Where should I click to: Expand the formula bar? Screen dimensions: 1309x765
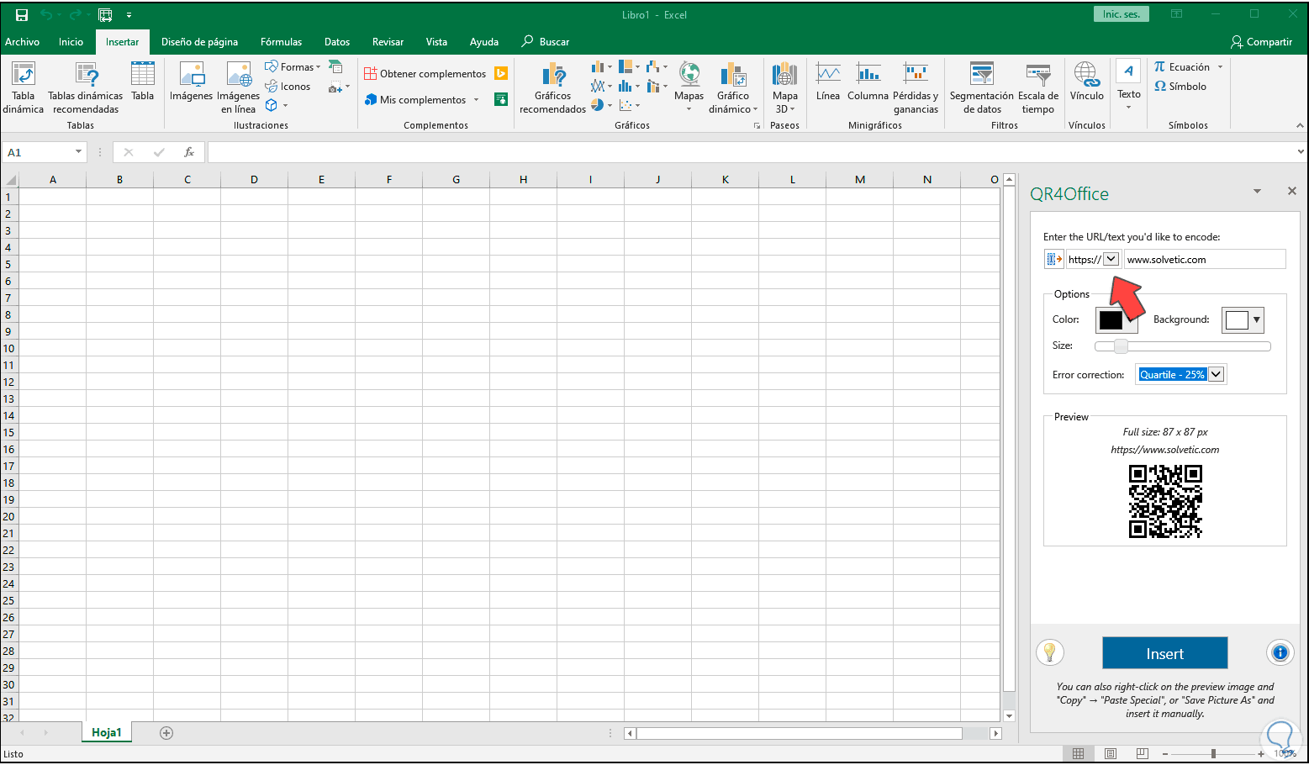click(x=1301, y=152)
